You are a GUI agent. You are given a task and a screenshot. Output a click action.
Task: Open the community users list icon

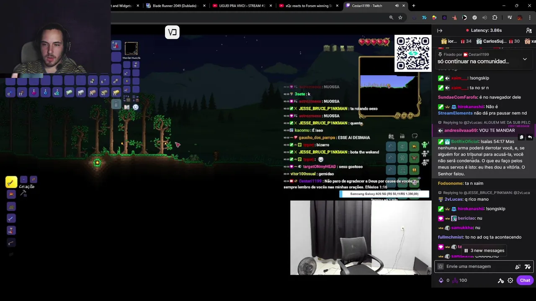pyautogui.click(x=529, y=31)
